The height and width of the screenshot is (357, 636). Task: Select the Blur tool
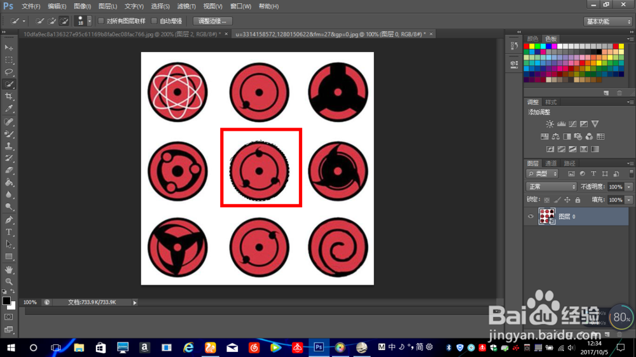click(x=8, y=194)
